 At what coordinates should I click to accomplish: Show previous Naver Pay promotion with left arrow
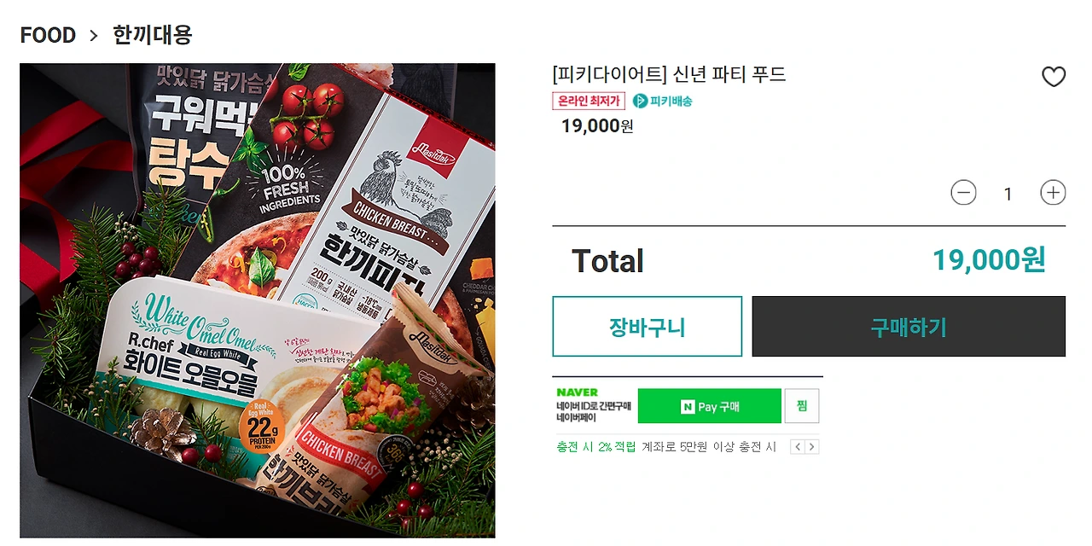[798, 447]
